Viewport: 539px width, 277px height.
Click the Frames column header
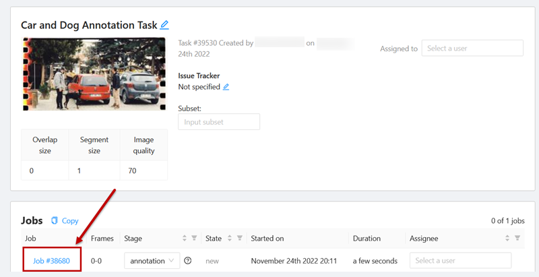[102, 239]
